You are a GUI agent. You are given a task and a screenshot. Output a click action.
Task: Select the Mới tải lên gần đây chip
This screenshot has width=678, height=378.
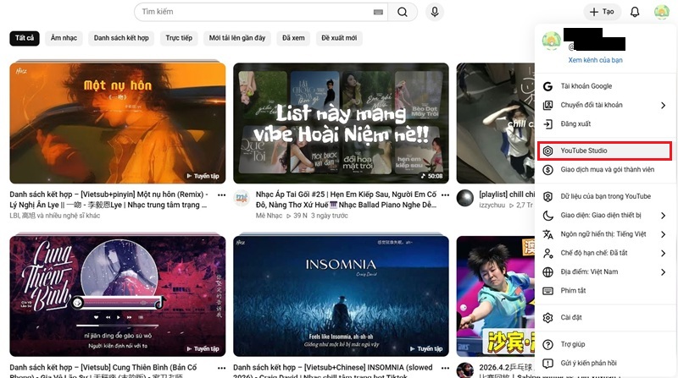[237, 38]
